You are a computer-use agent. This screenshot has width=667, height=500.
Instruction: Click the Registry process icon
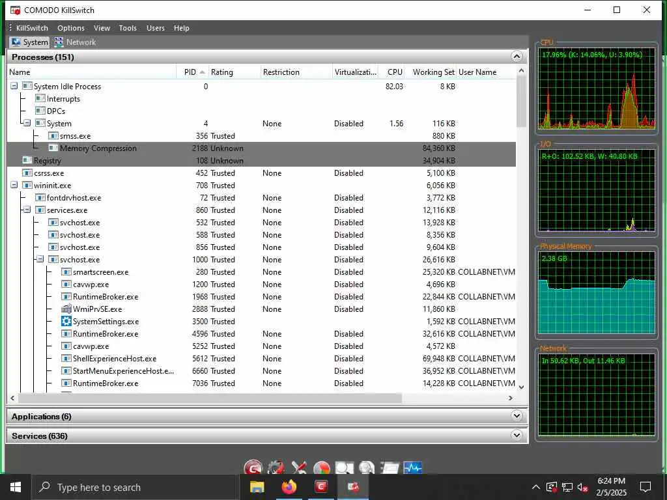[x=27, y=161]
